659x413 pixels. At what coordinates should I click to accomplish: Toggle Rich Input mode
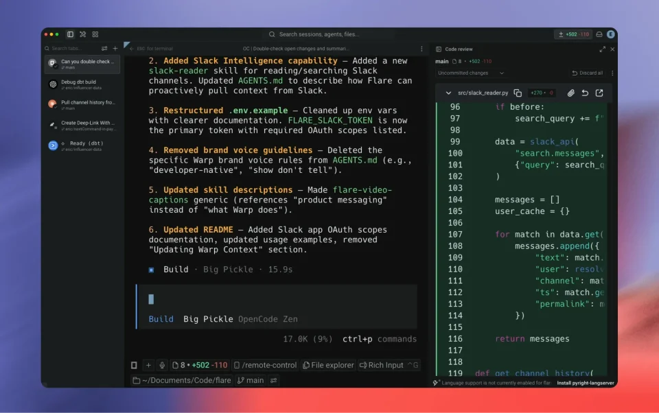[x=389, y=365]
